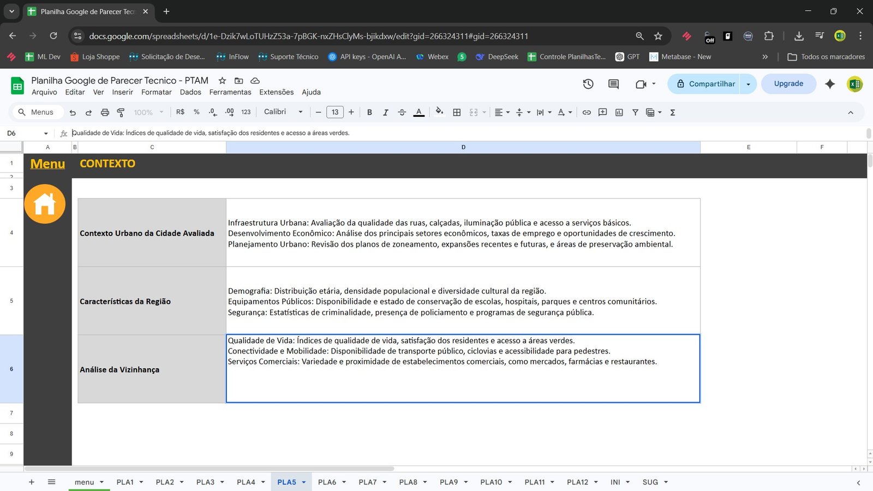
Task: Open the Inserir menu
Action: point(122,92)
